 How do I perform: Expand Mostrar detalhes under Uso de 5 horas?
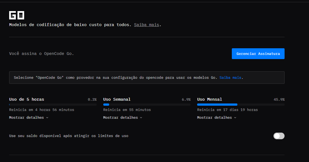point(29,118)
